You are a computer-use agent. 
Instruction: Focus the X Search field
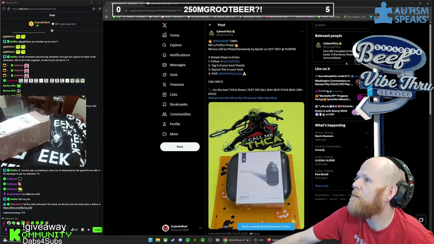click(x=342, y=25)
